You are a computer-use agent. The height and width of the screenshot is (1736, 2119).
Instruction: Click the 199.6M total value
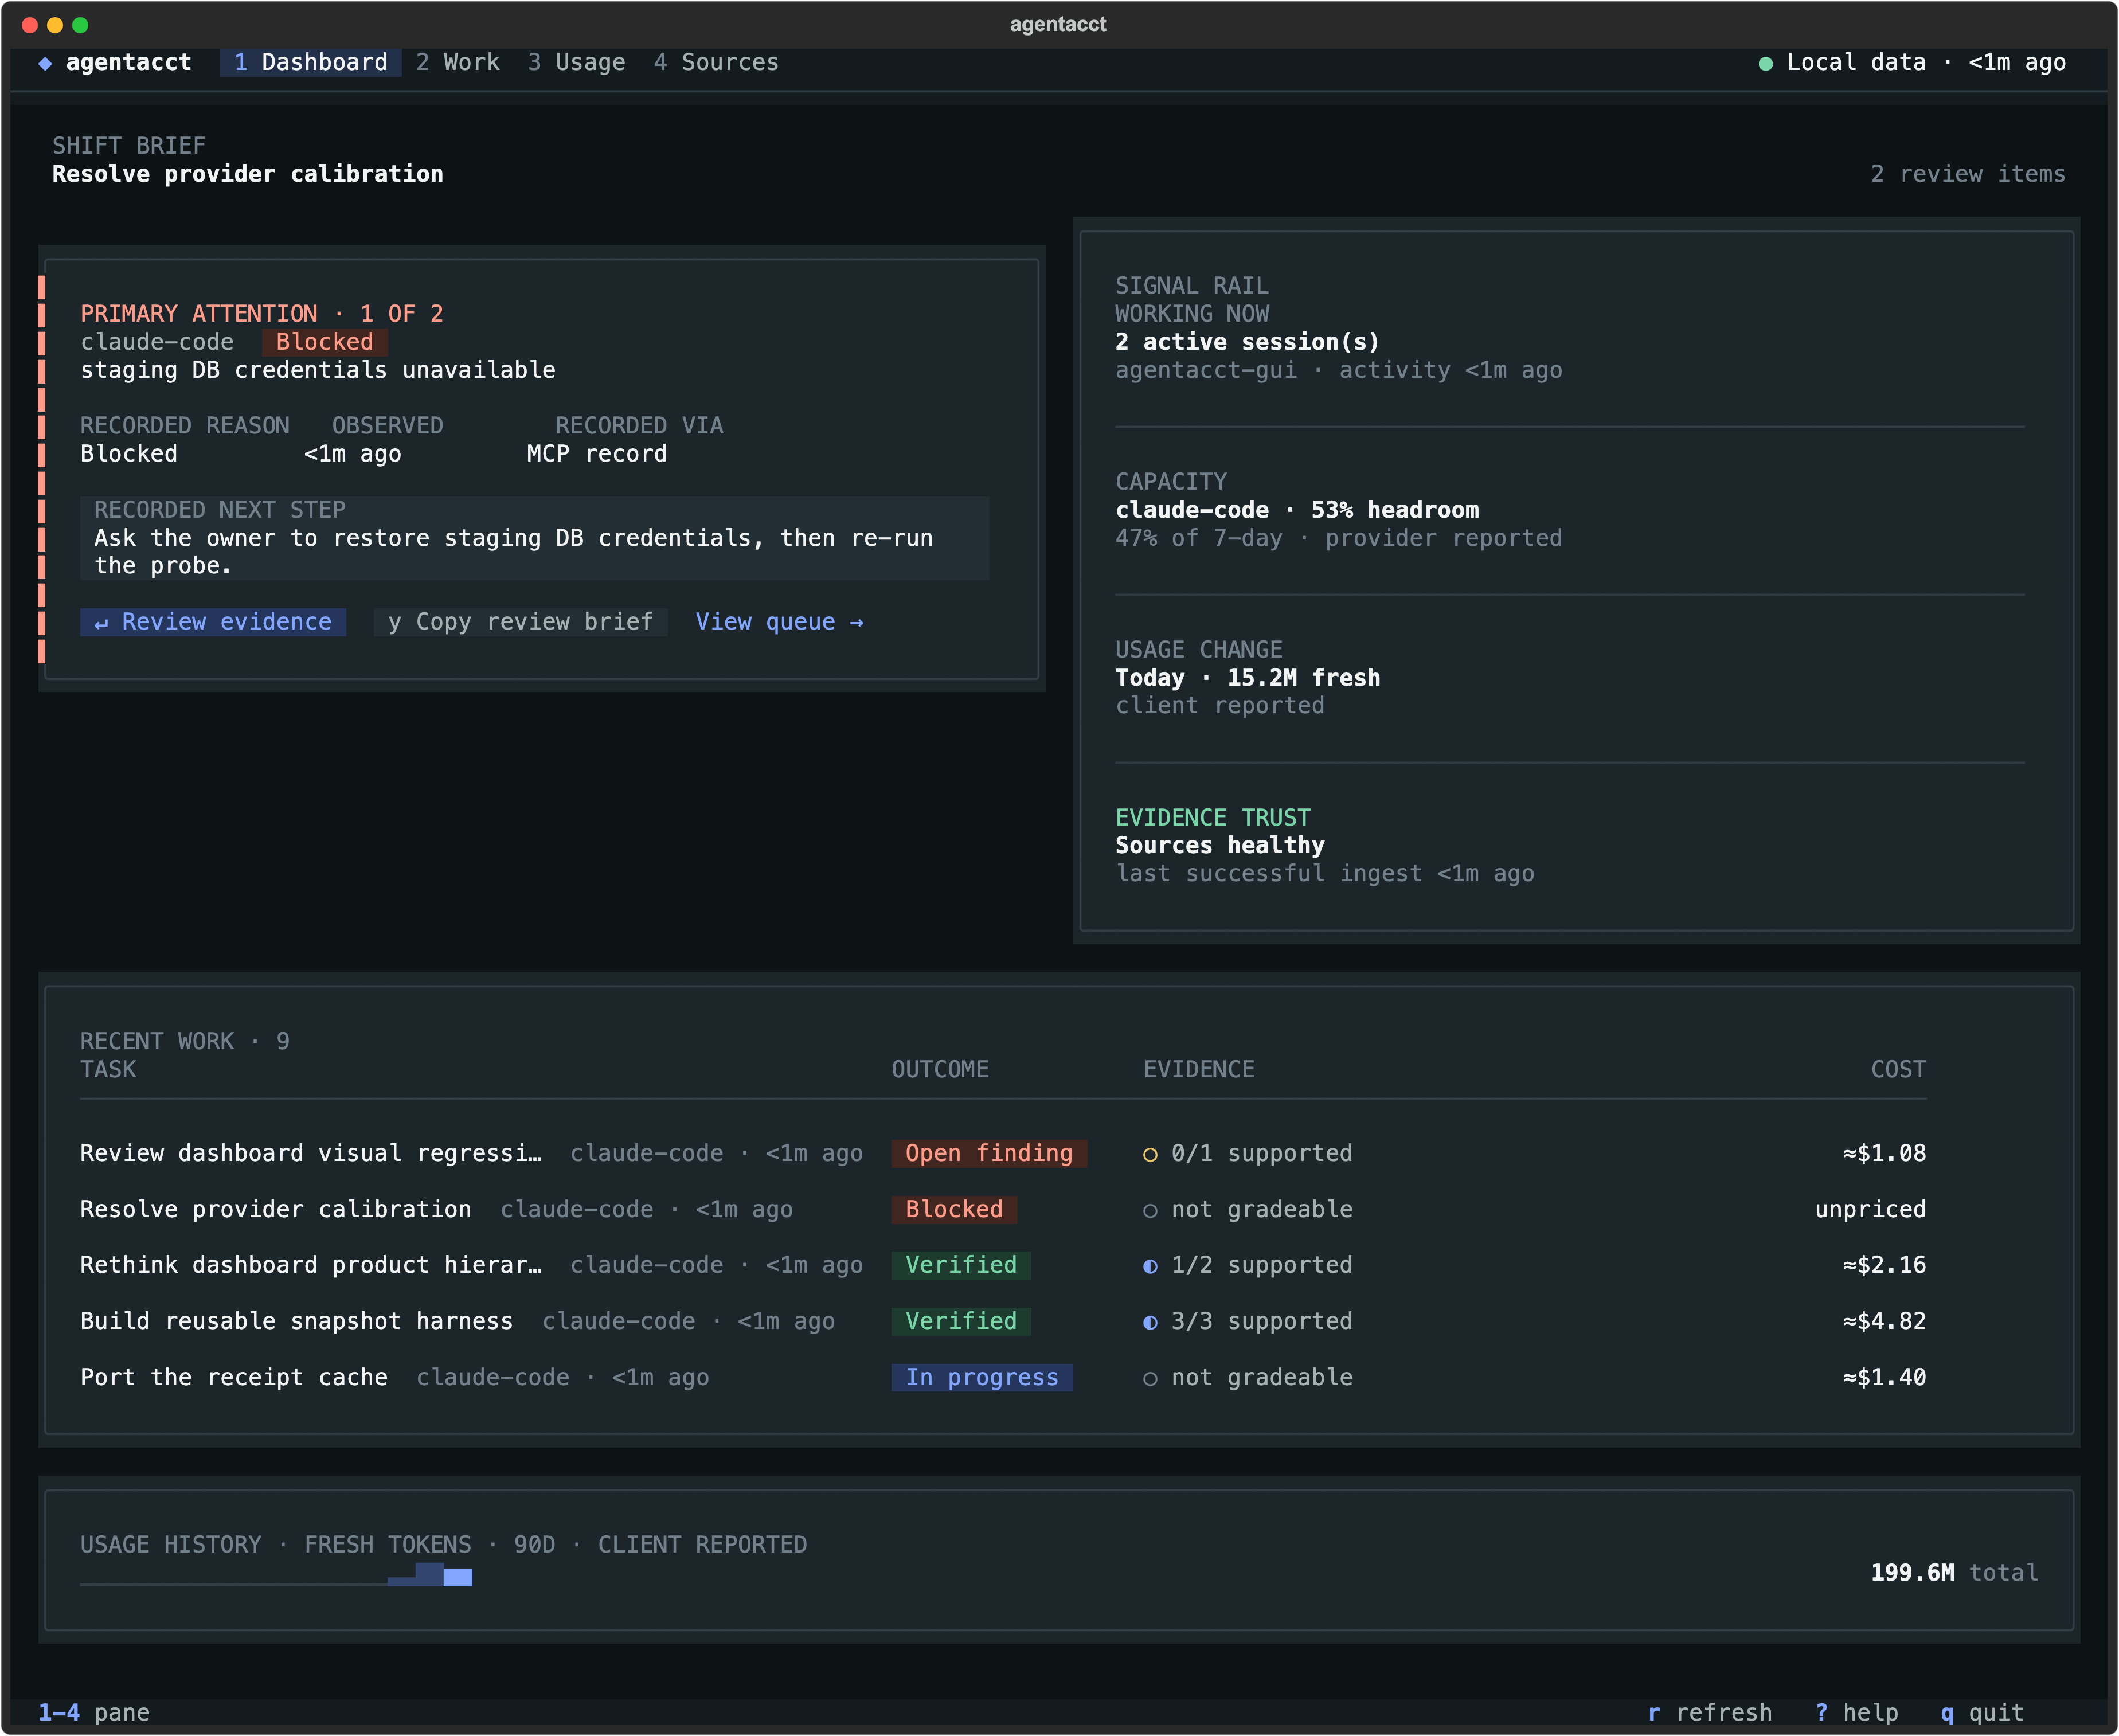[x=1953, y=1573]
